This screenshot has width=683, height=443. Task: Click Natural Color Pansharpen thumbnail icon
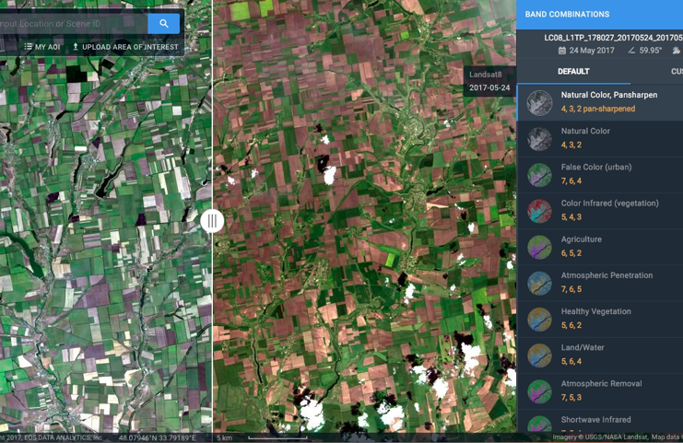[x=539, y=103]
